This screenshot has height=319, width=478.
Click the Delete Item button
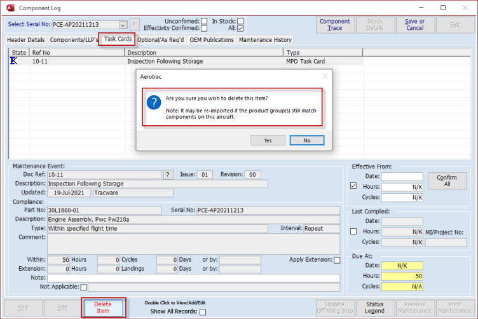[102, 308]
